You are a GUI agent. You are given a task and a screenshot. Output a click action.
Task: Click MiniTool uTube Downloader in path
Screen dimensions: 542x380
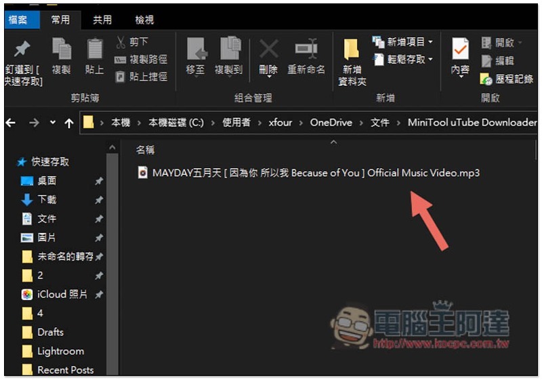tap(472, 123)
